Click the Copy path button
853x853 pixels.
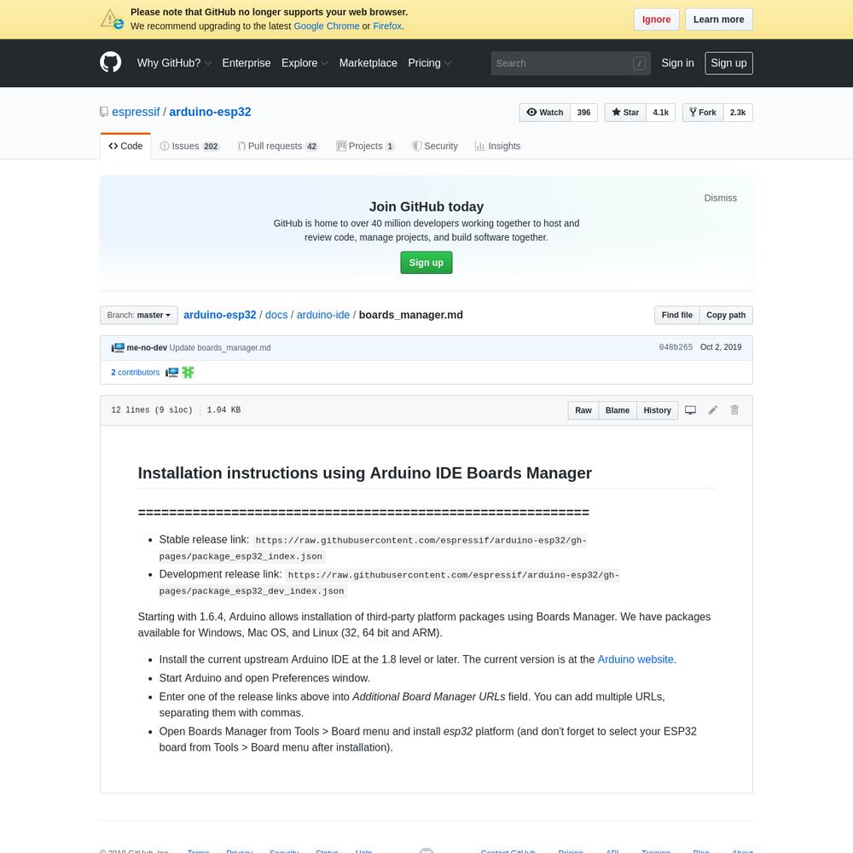(x=726, y=316)
